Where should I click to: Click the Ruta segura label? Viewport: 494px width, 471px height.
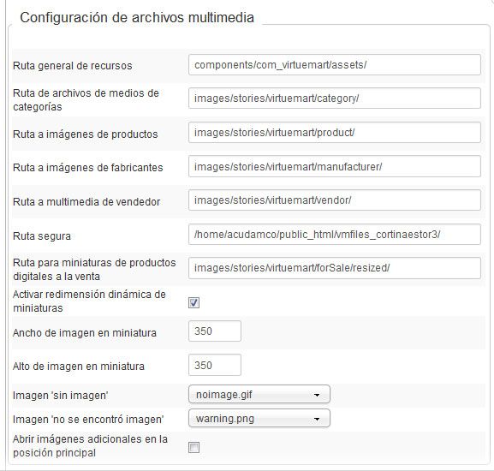(x=42, y=236)
